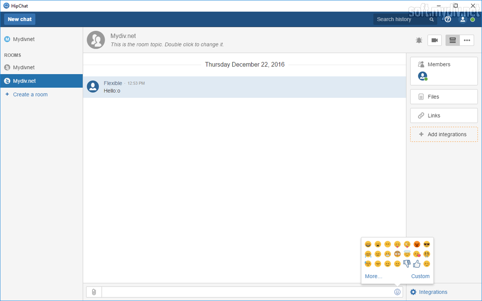Start a New chat

(20, 19)
